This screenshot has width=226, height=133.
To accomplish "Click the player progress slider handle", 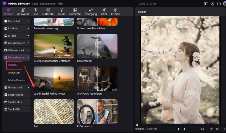I will click(137, 125).
